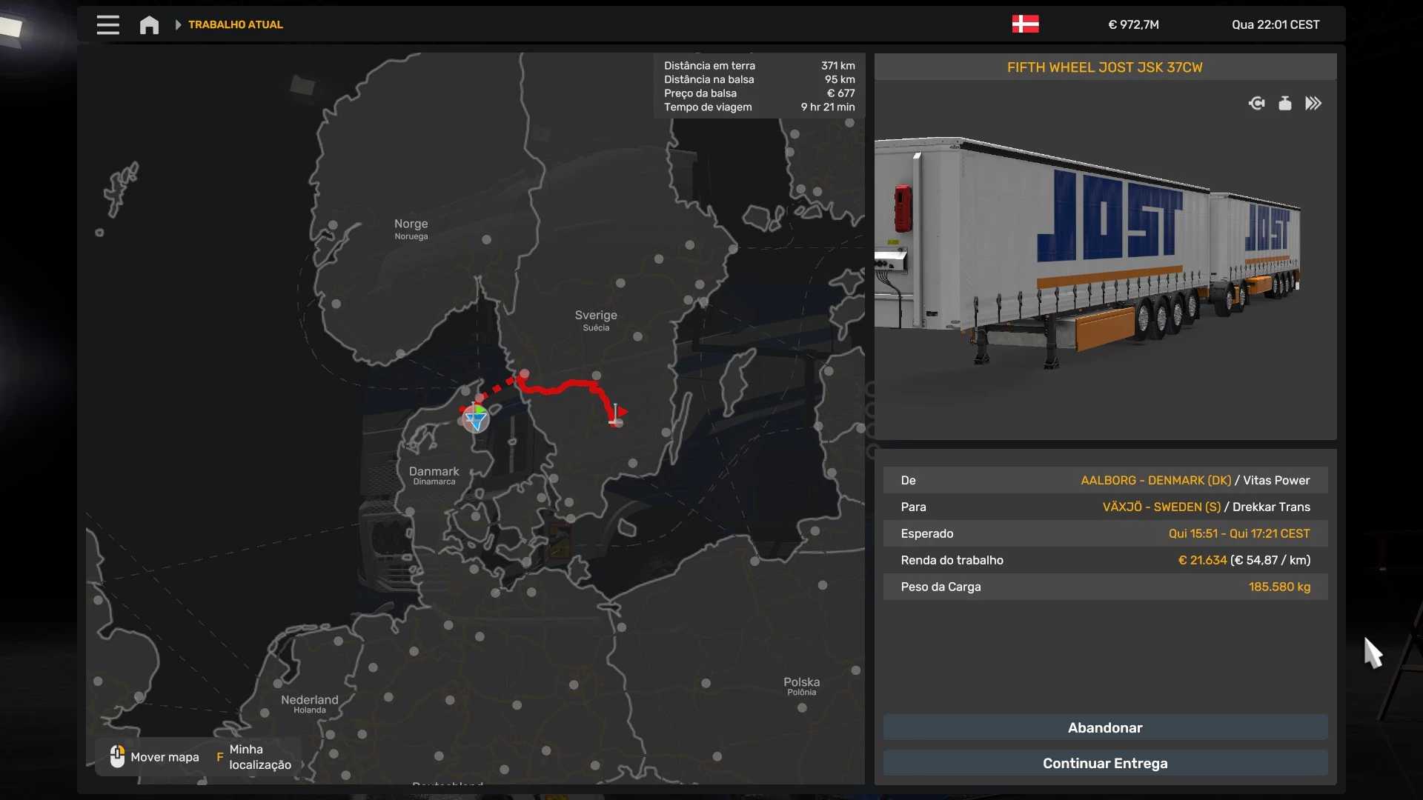Image resolution: width=1423 pixels, height=800 pixels.
Task: Click the breadcrumb arrow before Trabalho Atual
Action: (x=178, y=24)
